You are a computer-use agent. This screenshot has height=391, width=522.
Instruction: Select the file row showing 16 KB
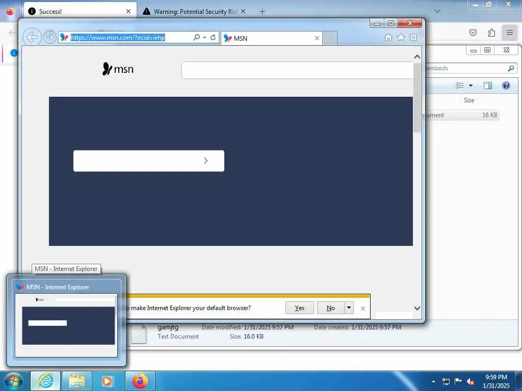pyautogui.click(x=462, y=115)
